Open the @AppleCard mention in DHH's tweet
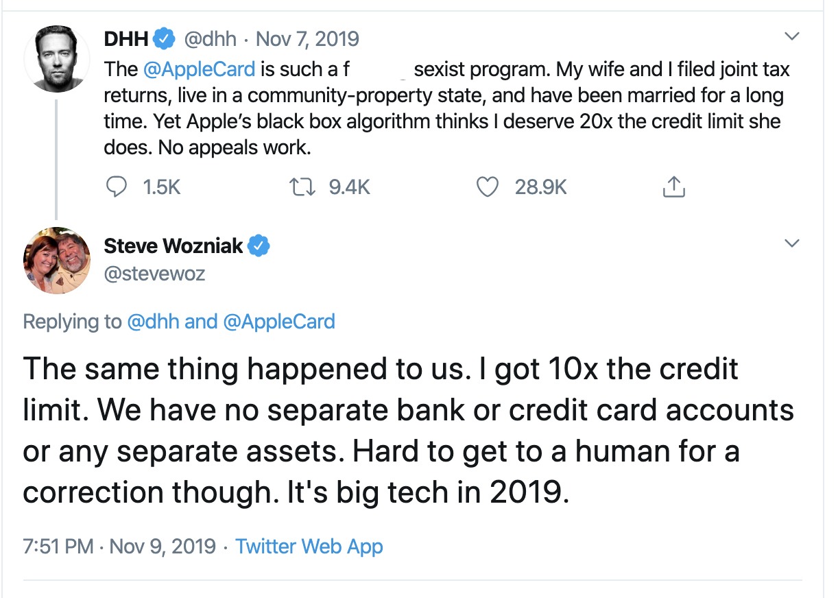 199,69
